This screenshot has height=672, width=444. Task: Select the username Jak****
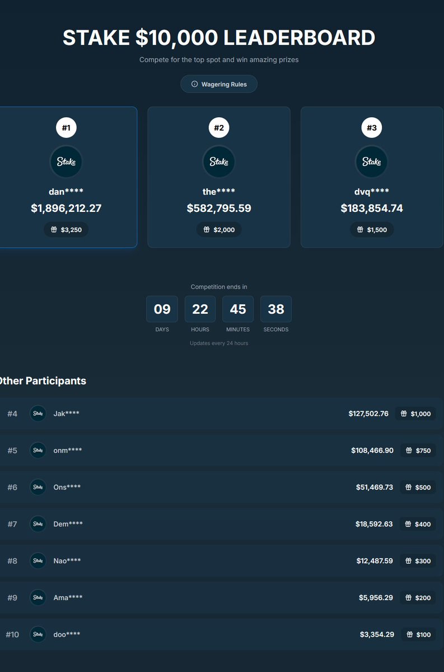click(67, 414)
